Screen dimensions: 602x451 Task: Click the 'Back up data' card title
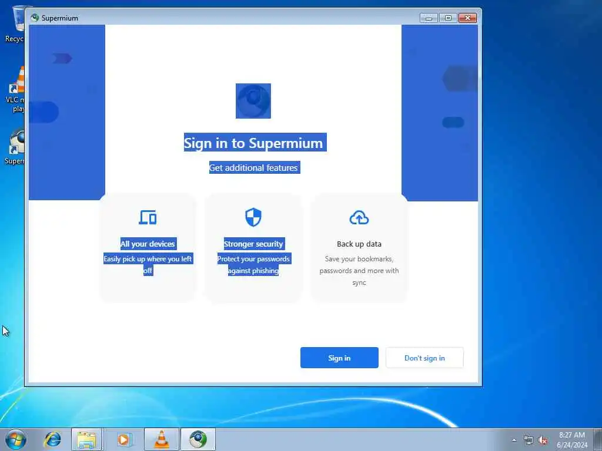click(359, 244)
